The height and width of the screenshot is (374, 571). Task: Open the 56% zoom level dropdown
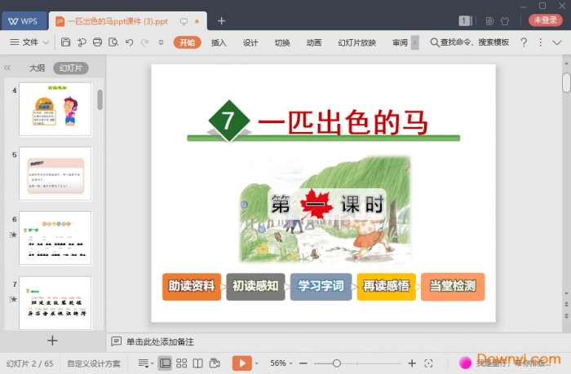coord(281,363)
